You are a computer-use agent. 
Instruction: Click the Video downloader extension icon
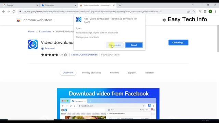(x=33, y=44)
